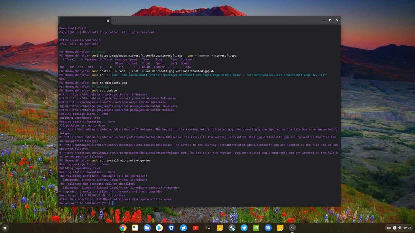The width and height of the screenshot is (415, 233).
Task: Switch to the active PowerShell terminal tab
Action: tap(85, 21)
